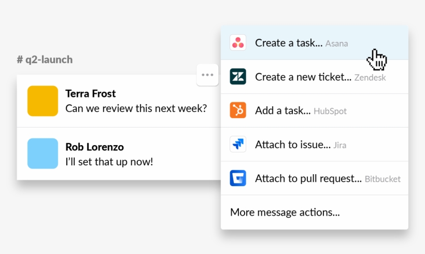Select 'Add a task...' HubSpot entry
425x254 pixels.
(x=315, y=110)
